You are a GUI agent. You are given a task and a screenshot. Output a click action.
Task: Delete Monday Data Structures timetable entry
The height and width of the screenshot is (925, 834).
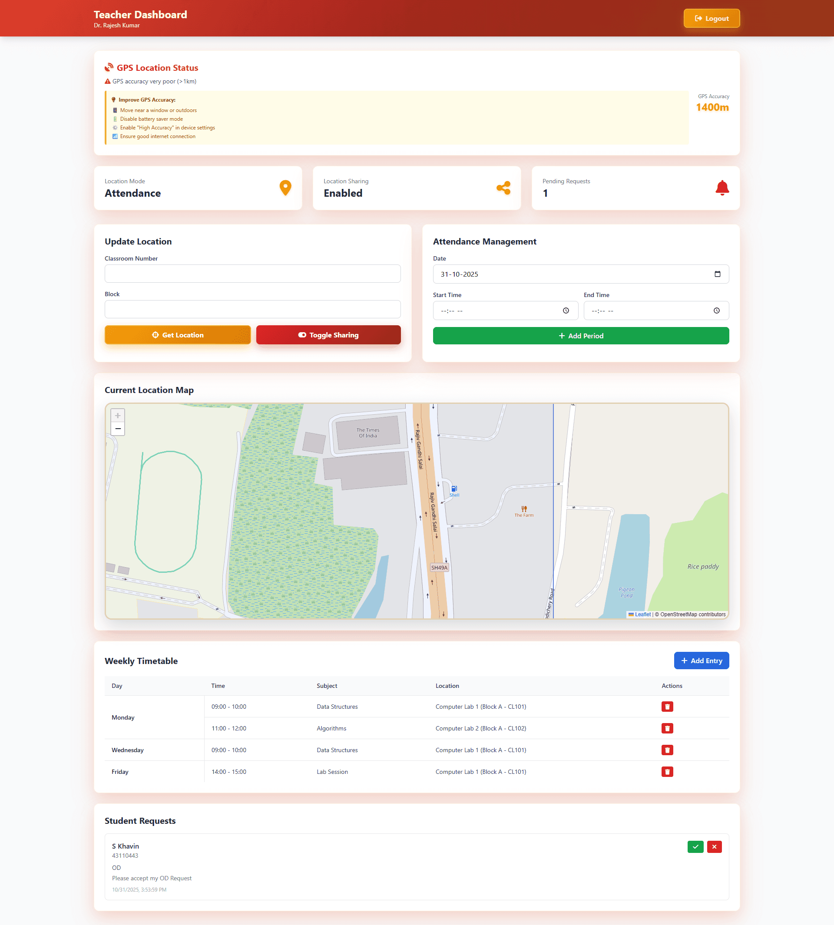pyautogui.click(x=667, y=707)
